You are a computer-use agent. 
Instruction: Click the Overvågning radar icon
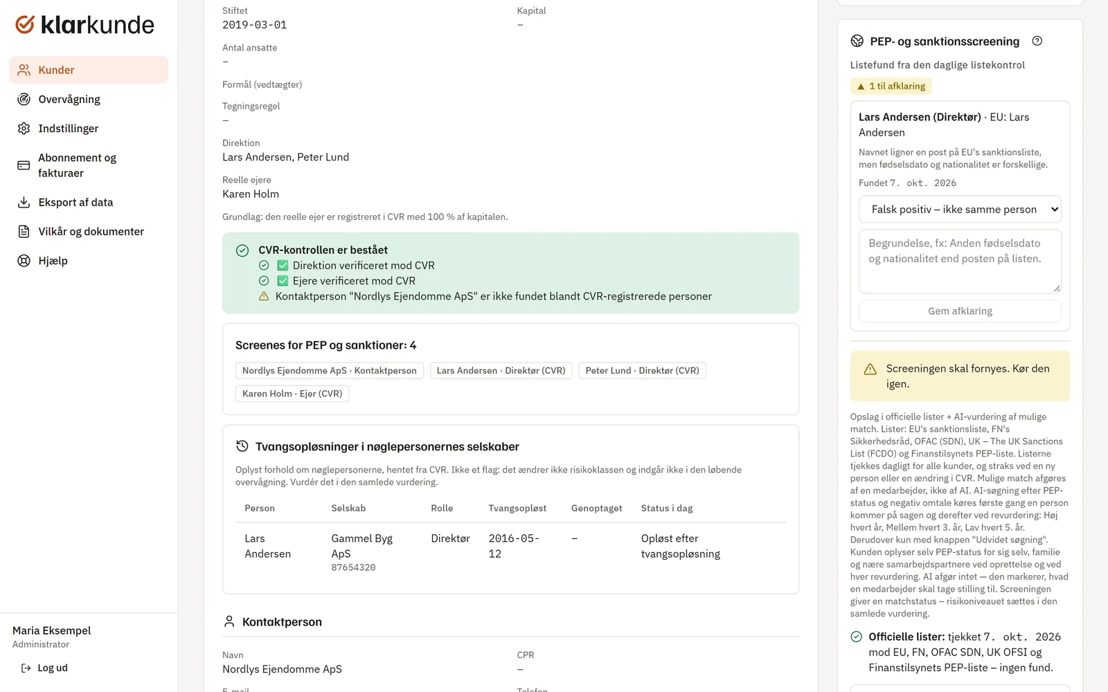click(x=24, y=99)
